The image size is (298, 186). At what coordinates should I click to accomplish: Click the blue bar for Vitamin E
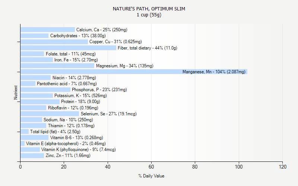(23, 144)
